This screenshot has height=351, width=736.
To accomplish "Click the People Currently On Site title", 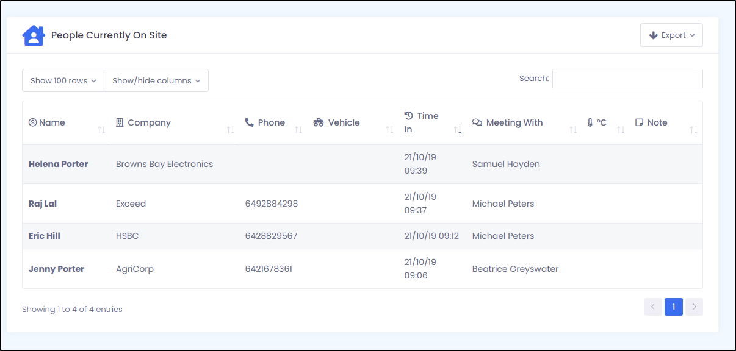I will coord(109,35).
